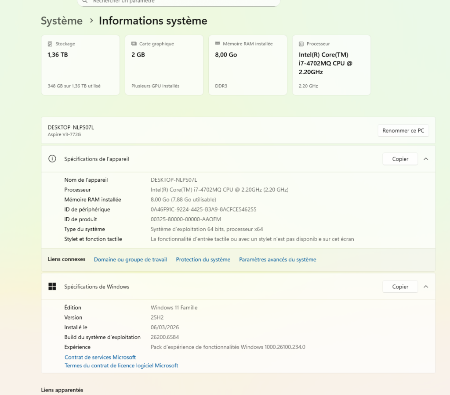Viewport: 450px width, 395px height.
Task: Click the Mémoire RAM installée icon
Action: [218, 44]
